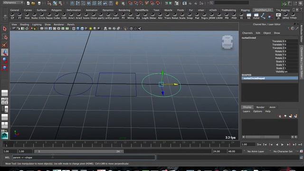Click the New Scene icon

tap(28, 3)
